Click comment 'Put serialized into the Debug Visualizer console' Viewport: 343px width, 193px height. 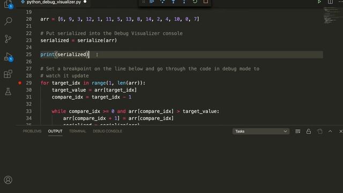pyautogui.click(x=111, y=33)
